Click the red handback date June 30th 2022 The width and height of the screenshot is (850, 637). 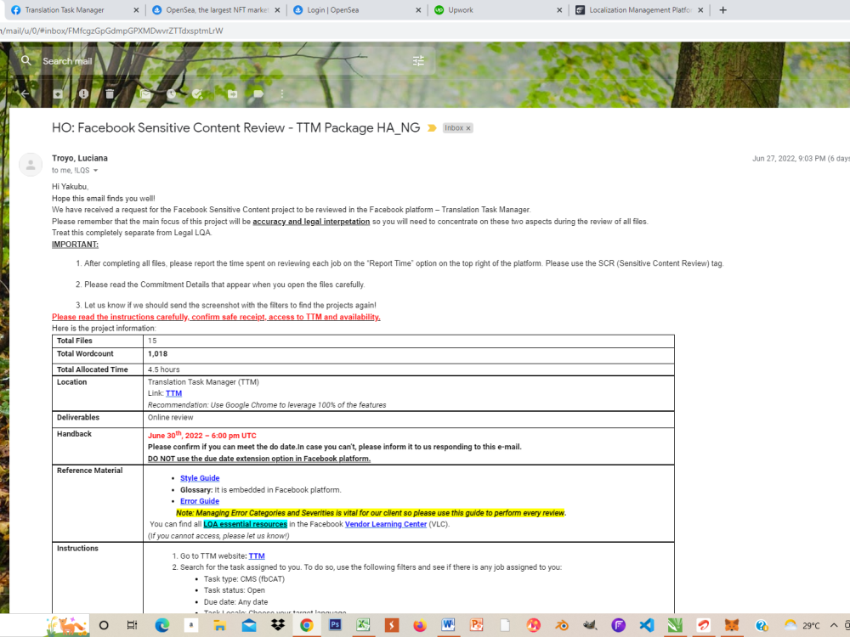201,435
